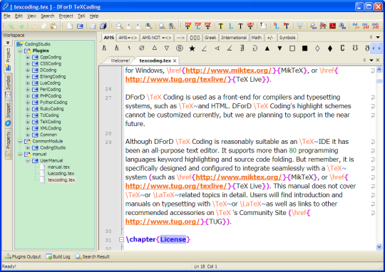The height and width of the screenshot is (272, 385).
Task: Switch to the Greek symbols tab
Action: [210, 38]
